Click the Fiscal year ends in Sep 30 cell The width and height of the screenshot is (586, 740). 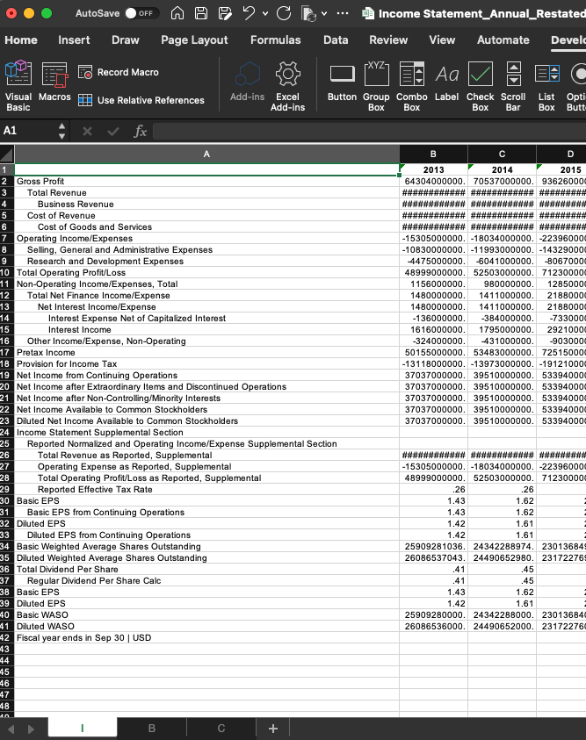206,637
